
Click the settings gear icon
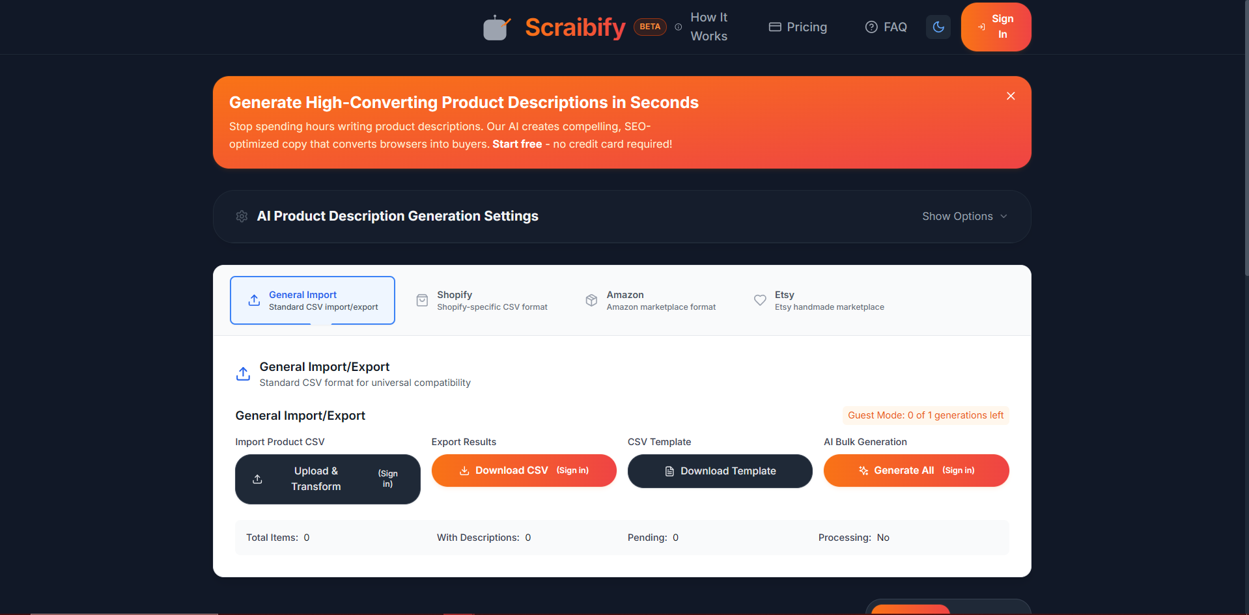click(242, 217)
